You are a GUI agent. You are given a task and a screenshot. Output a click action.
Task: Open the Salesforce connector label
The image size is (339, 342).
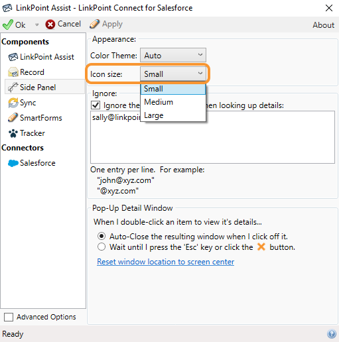click(38, 163)
